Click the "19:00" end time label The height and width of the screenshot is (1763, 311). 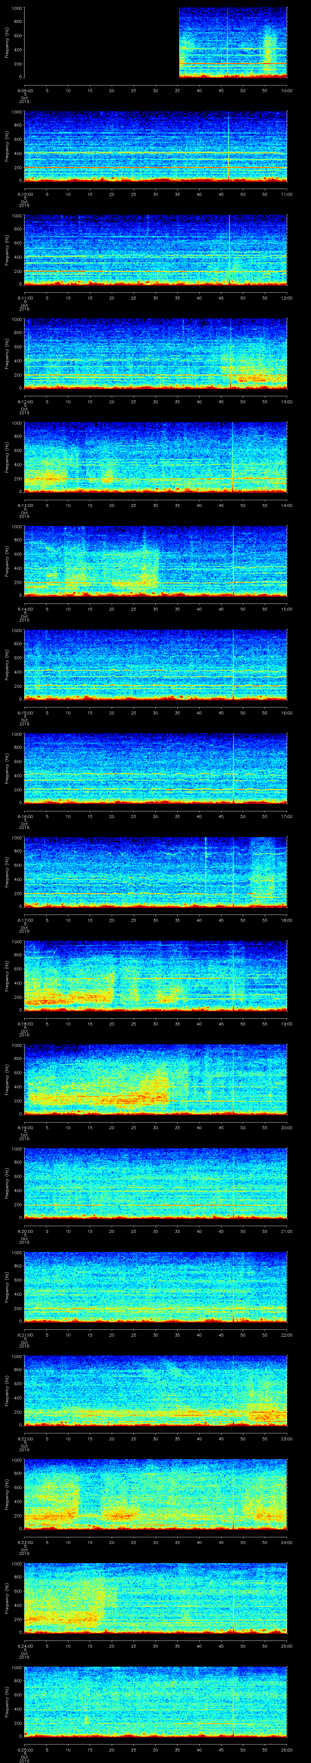pos(287,1023)
